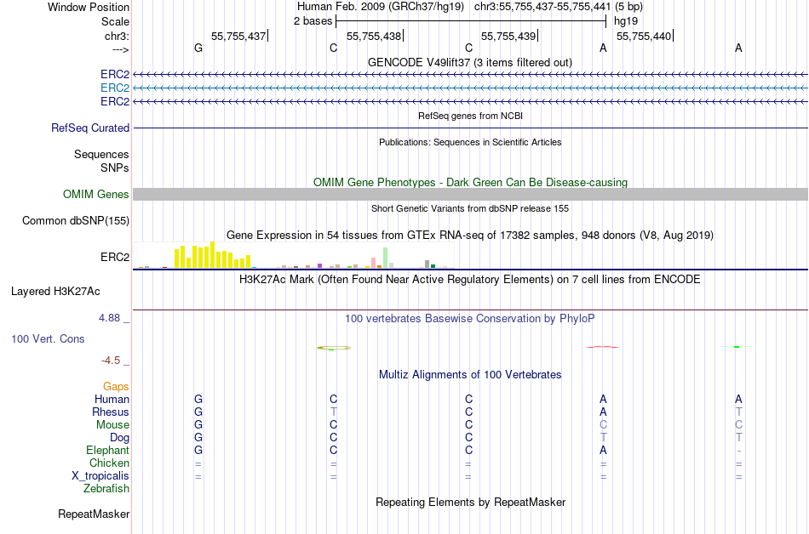Click the Layered H3K27Ac track label
809x534 pixels.
(55, 292)
